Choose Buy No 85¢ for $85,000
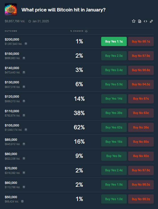 click(x=141, y=142)
